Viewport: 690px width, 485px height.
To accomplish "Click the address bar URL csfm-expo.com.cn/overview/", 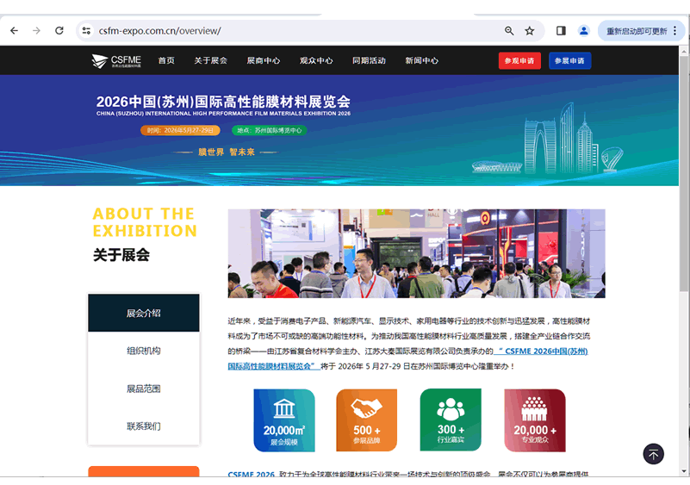I will point(159,31).
